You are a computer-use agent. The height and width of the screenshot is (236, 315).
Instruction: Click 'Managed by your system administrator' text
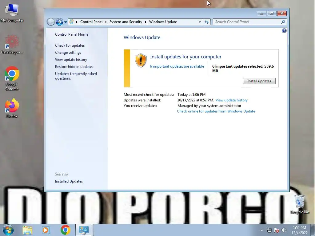pos(209,106)
